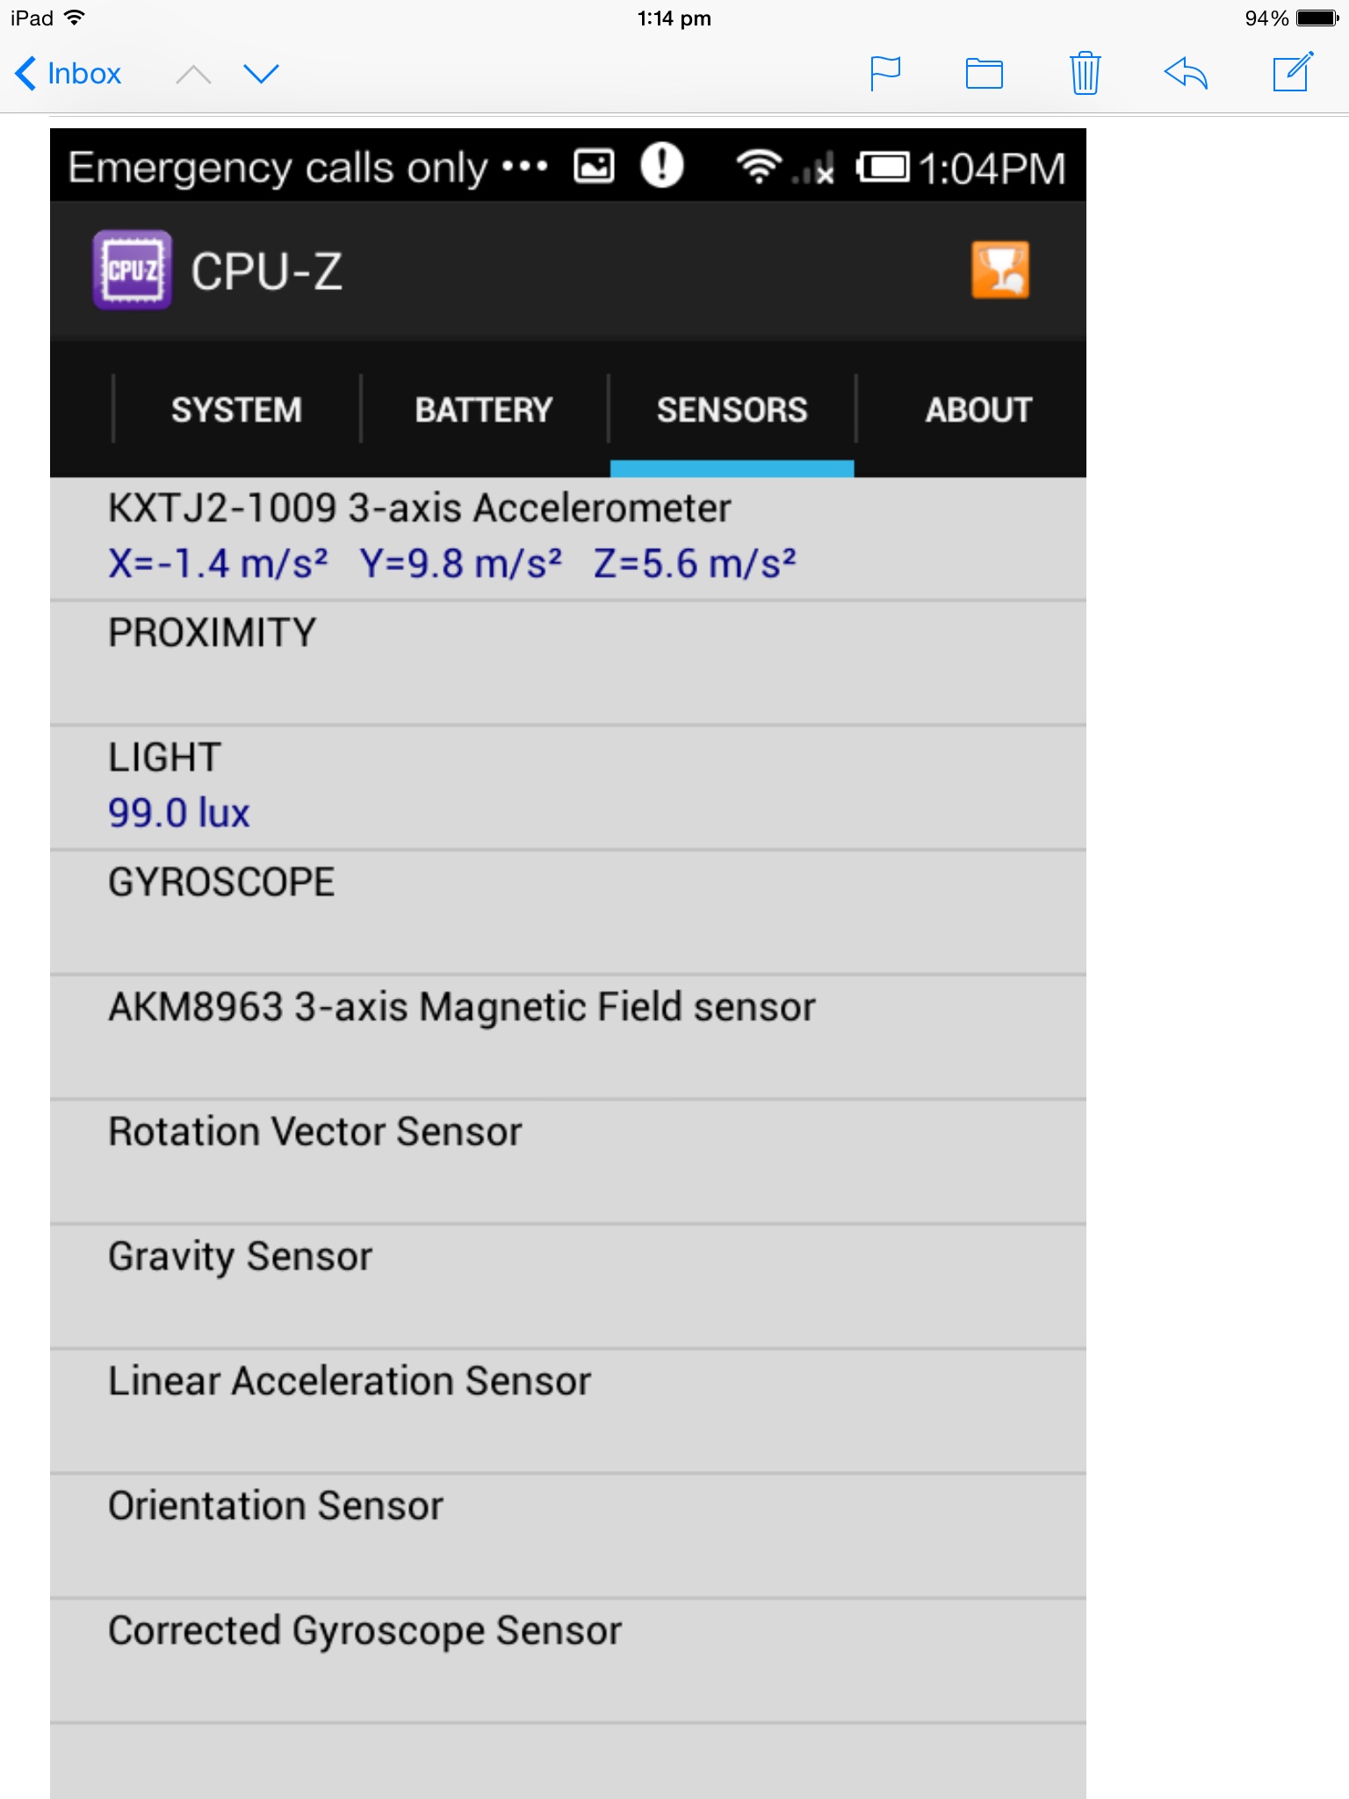Screen dimensions: 1349x1799
Task: Select the KXTJ2-1009 Accelerometer row
Action: 568,538
